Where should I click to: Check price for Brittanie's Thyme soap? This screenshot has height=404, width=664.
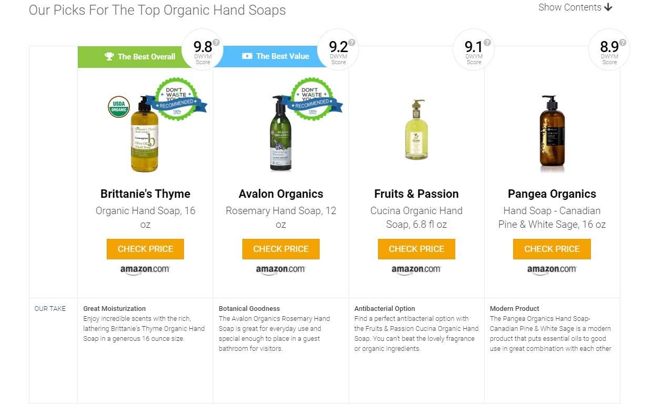145,249
